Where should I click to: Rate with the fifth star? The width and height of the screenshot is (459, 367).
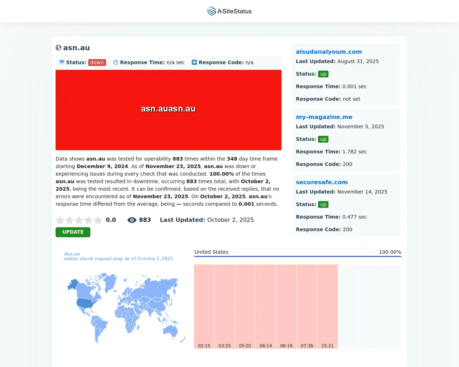point(98,220)
